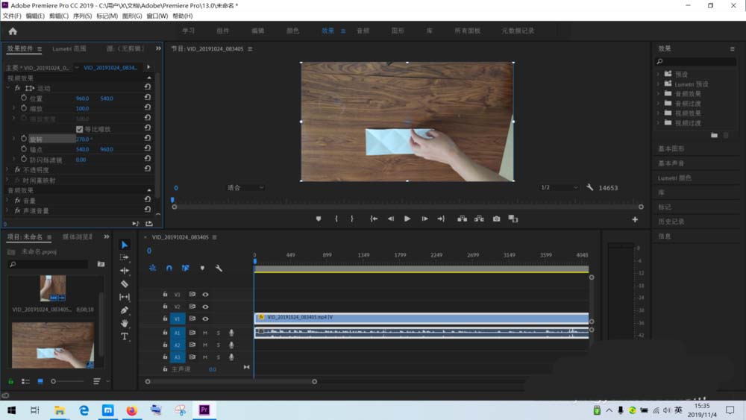
Task: Select the Razor tool in tools panel
Action: point(125,283)
